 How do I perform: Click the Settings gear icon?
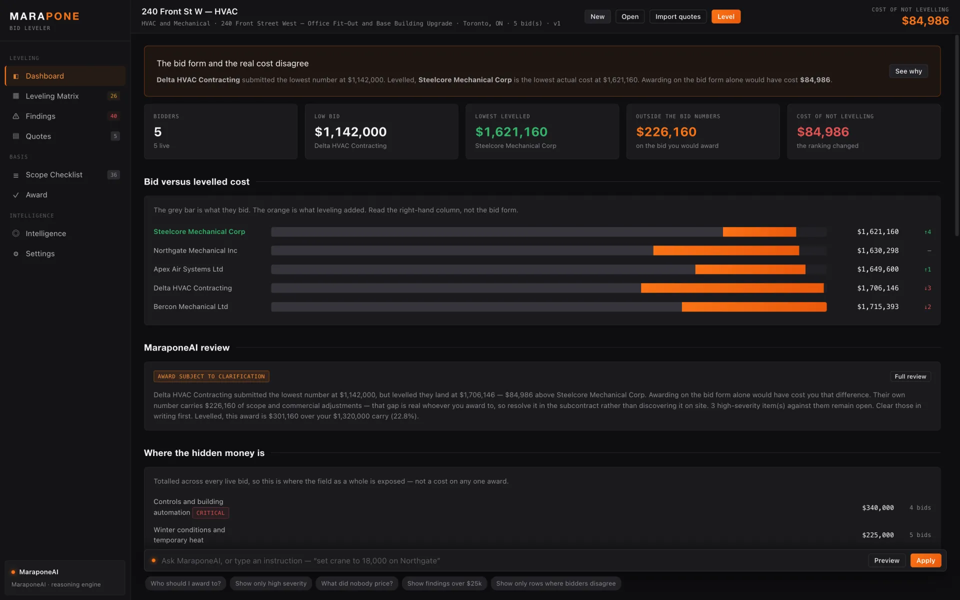click(16, 254)
